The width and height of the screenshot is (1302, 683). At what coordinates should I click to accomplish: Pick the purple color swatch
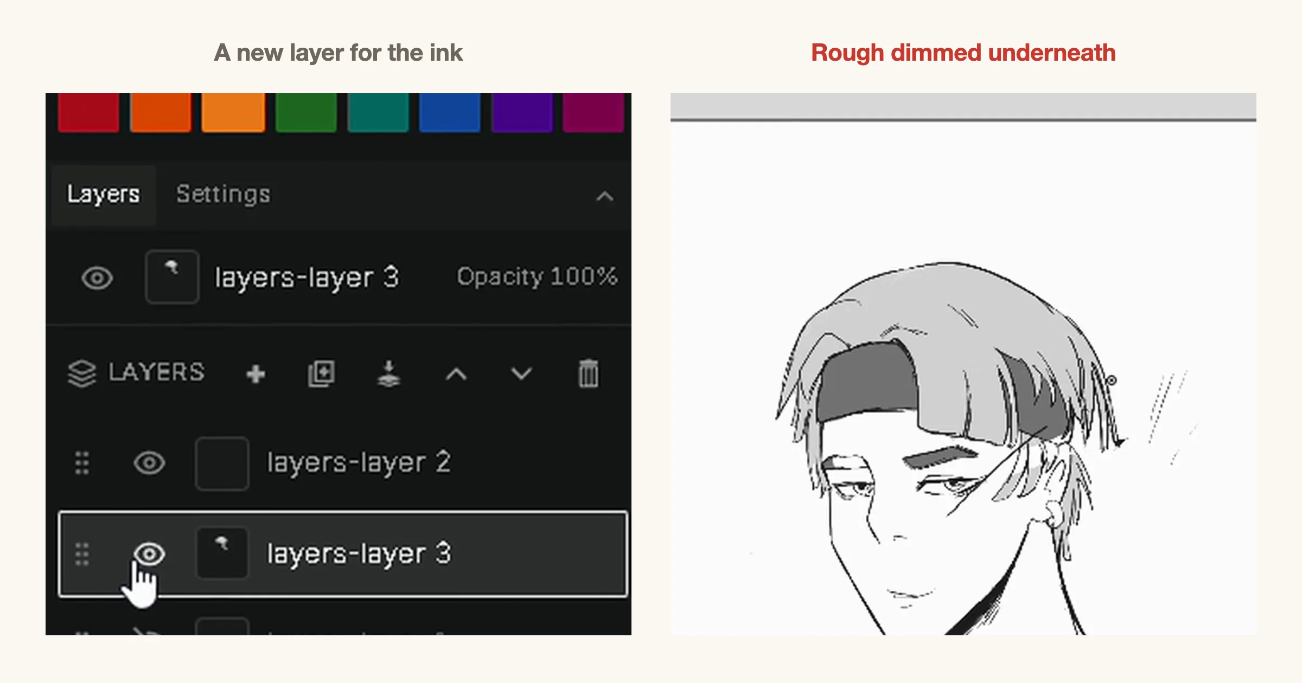click(x=522, y=112)
